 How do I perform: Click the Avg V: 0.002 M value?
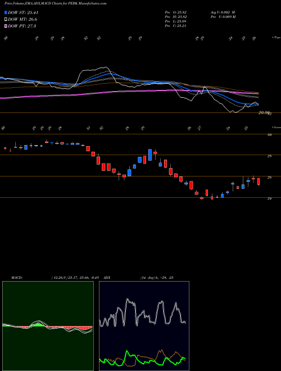point(223,12)
